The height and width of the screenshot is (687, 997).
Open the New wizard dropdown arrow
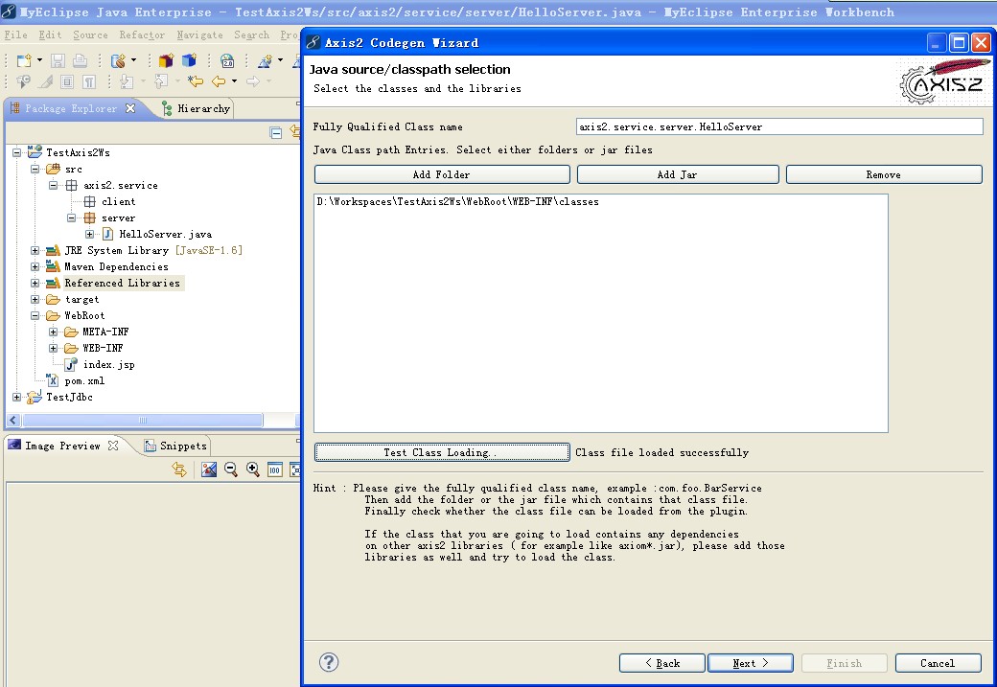(39, 61)
